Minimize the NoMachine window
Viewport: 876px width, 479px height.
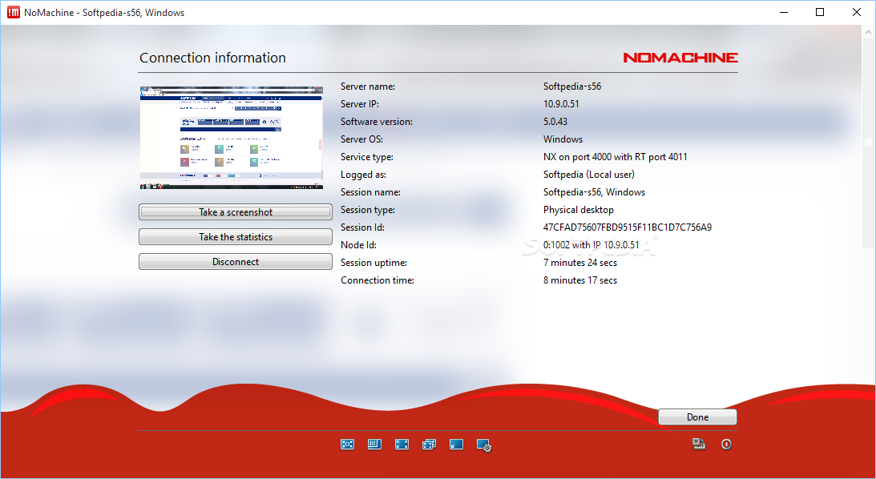pyautogui.click(x=783, y=12)
